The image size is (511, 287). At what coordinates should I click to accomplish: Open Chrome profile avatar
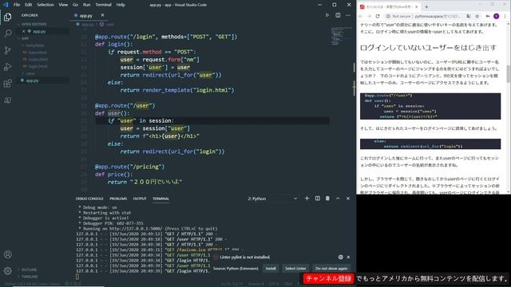point(497,16)
